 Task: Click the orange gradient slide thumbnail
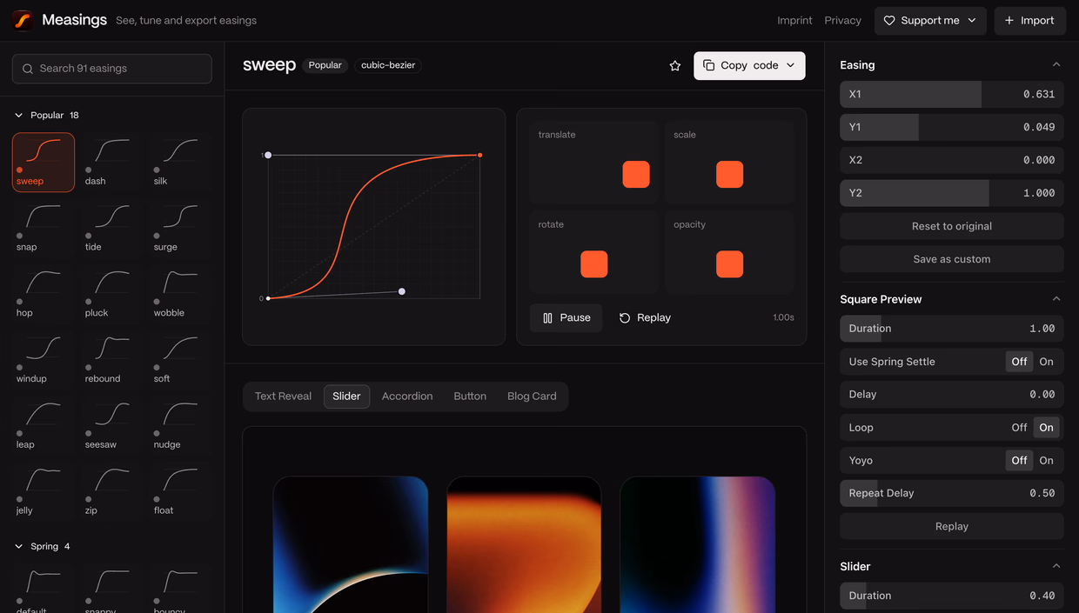[524, 544]
